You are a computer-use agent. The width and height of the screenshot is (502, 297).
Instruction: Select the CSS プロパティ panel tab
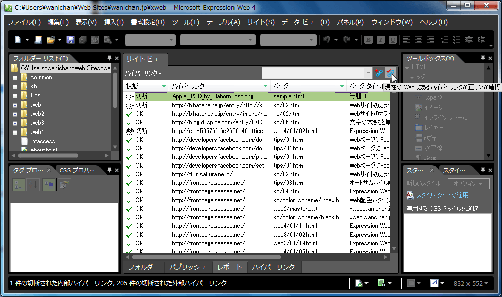[x=78, y=170]
